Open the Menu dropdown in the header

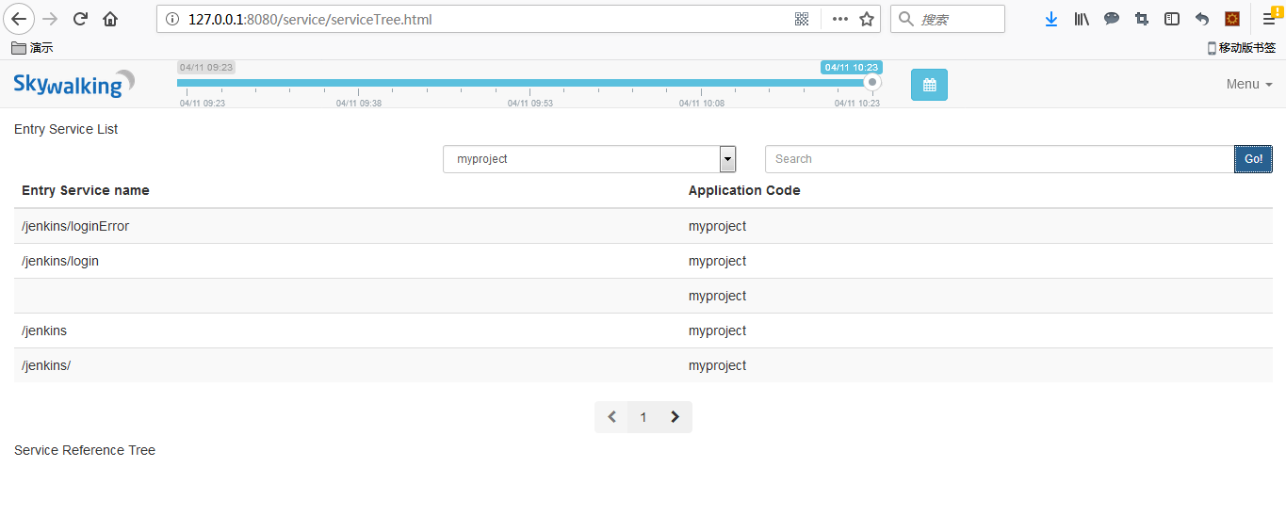point(1249,85)
